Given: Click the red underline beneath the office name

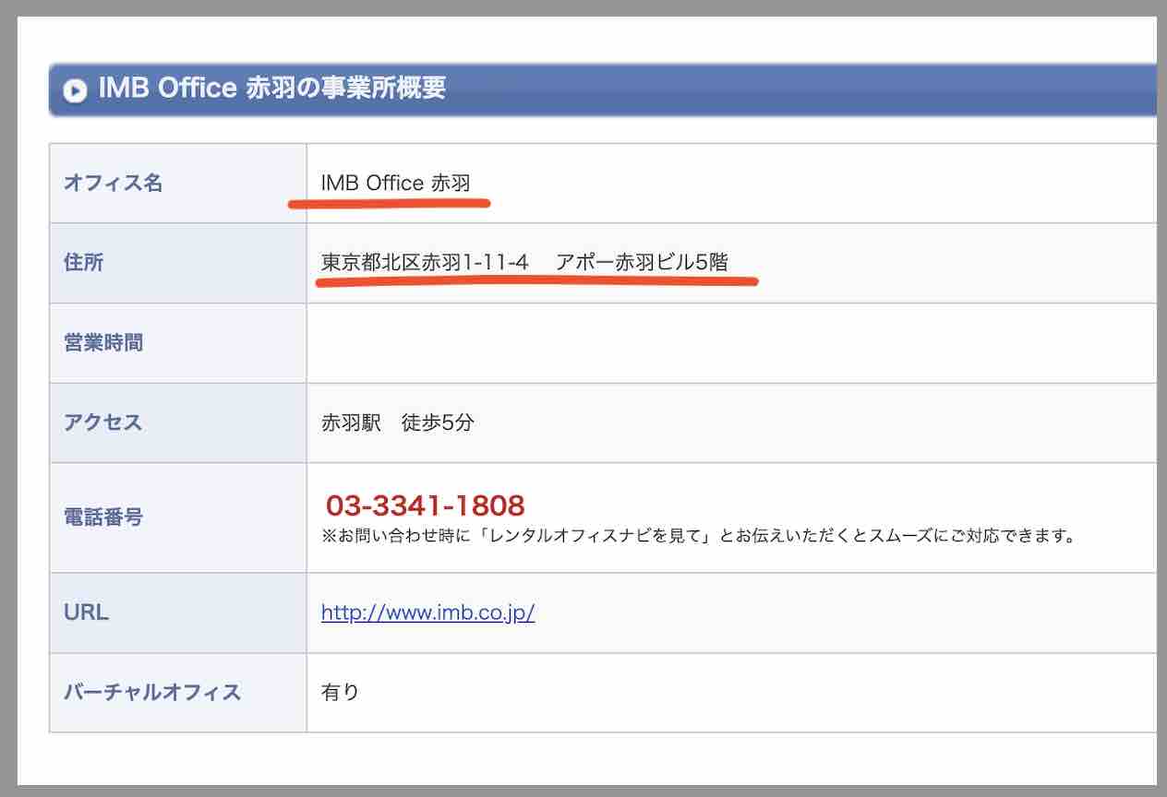Looking at the screenshot, I should 390,201.
